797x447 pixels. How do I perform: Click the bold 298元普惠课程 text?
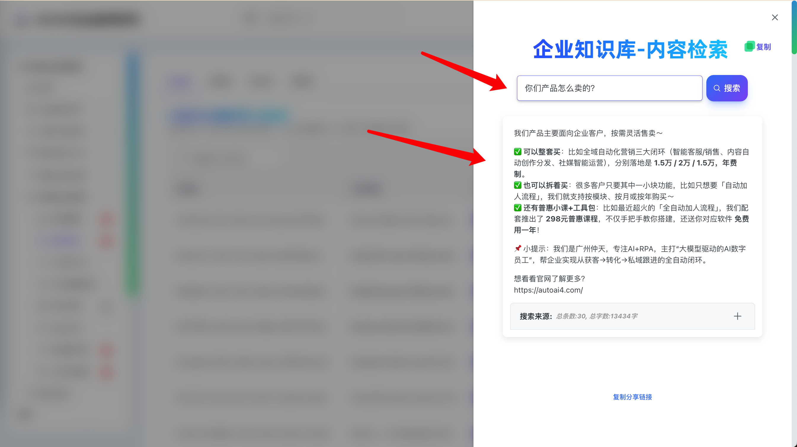(572, 219)
